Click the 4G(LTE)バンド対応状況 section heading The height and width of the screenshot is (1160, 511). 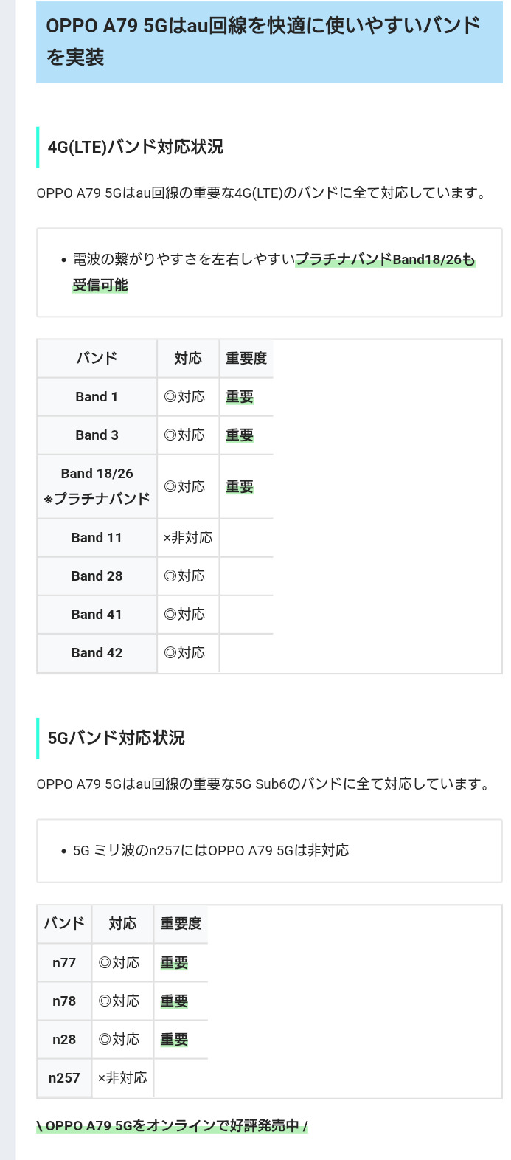(136, 147)
